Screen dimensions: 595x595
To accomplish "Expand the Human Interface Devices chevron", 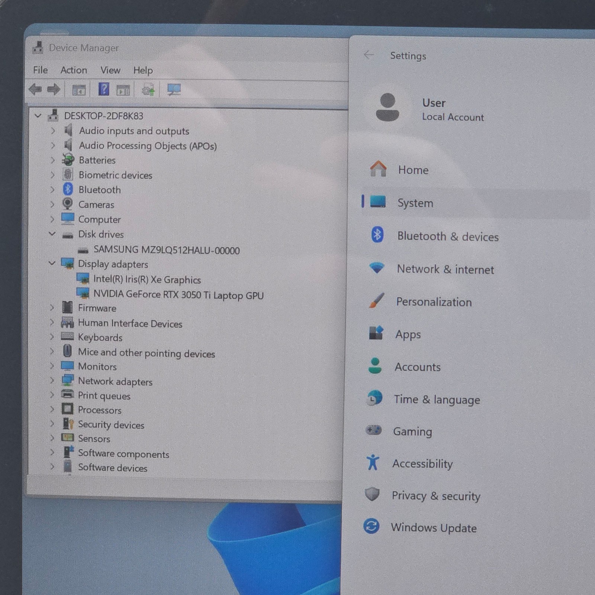I will [x=52, y=322].
